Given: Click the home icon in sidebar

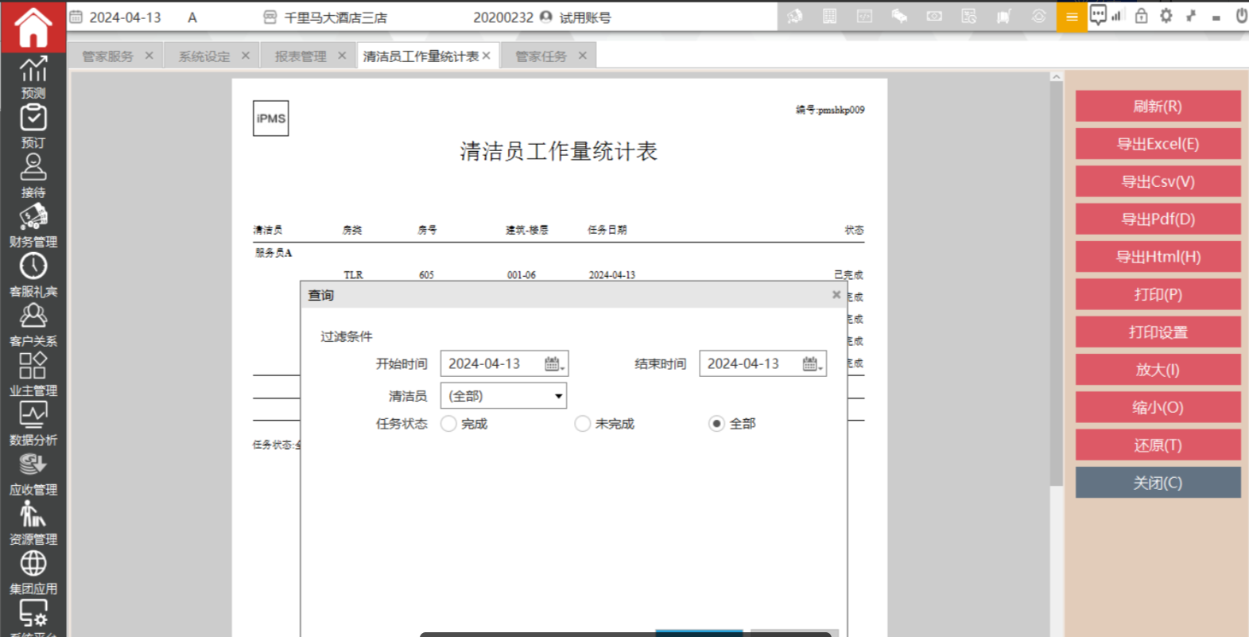Looking at the screenshot, I should (x=33, y=27).
